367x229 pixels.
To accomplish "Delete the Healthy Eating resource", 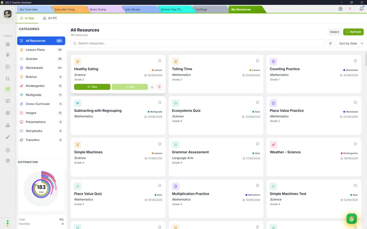I will point(159,87).
